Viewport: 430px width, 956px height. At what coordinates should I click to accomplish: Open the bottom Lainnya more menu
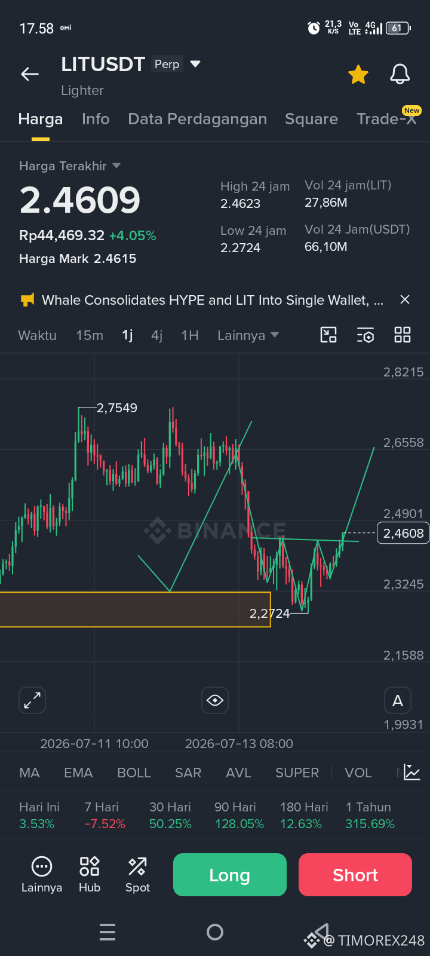[x=42, y=874]
